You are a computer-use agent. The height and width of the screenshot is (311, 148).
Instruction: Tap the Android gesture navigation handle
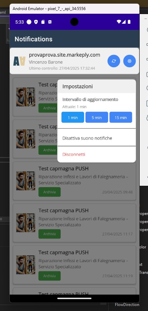[x=75, y=298]
